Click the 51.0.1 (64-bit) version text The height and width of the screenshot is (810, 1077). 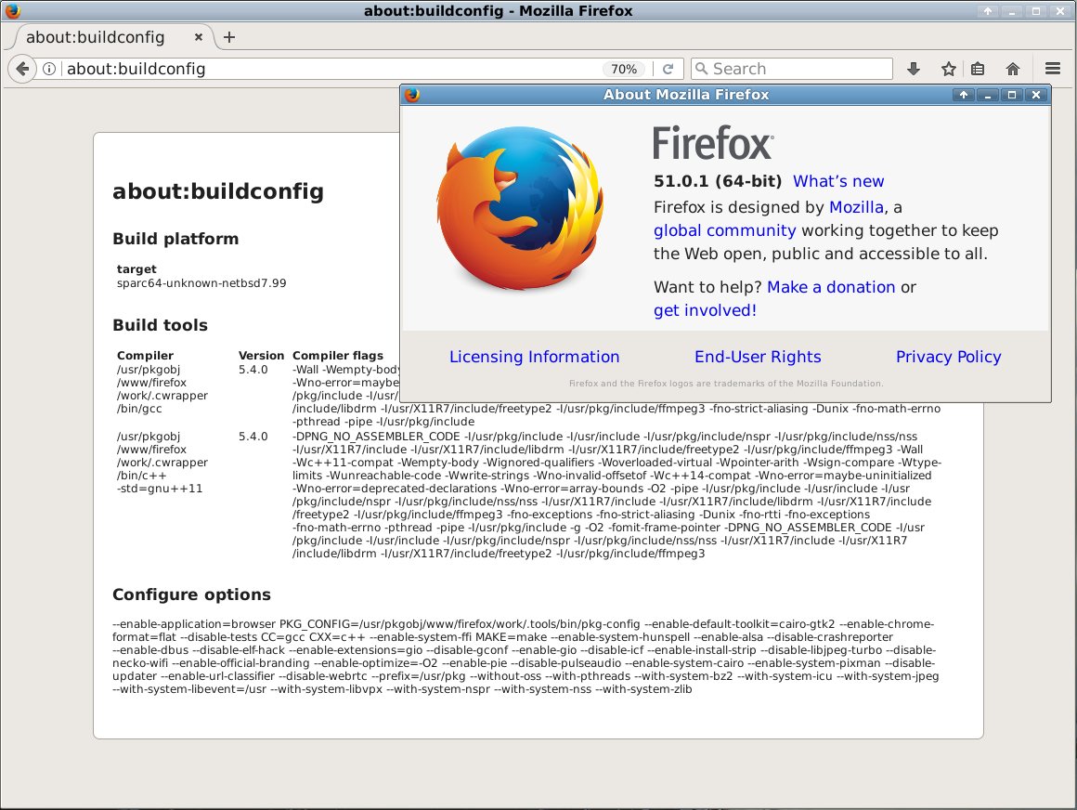coord(717,181)
